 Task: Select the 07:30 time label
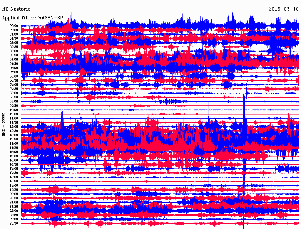coord(14,89)
